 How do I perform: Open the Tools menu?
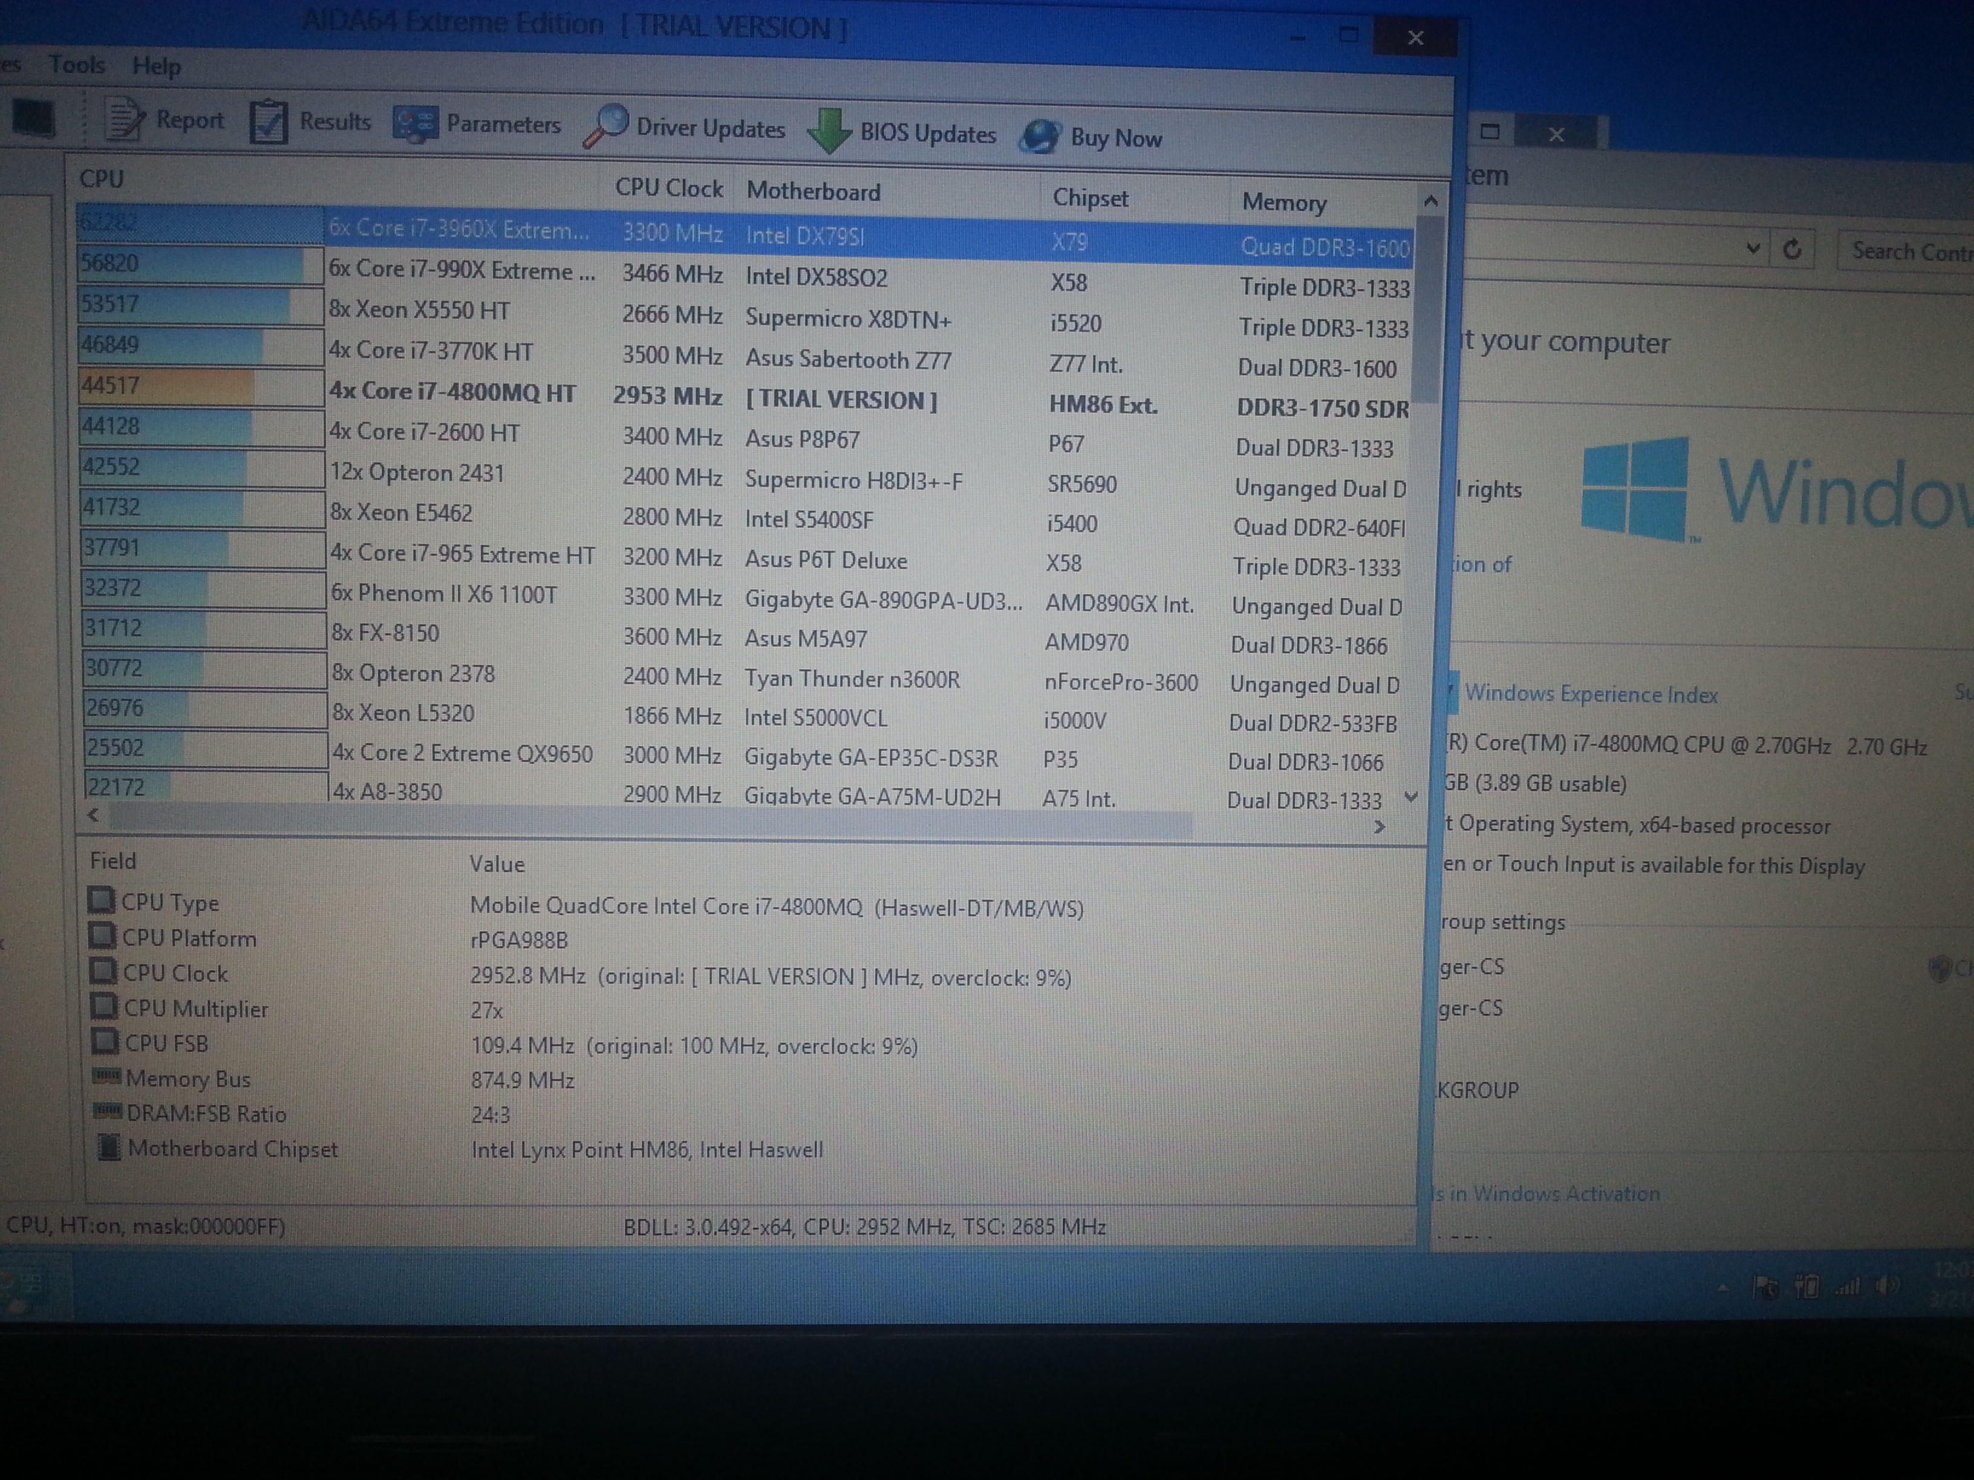coord(77,64)
